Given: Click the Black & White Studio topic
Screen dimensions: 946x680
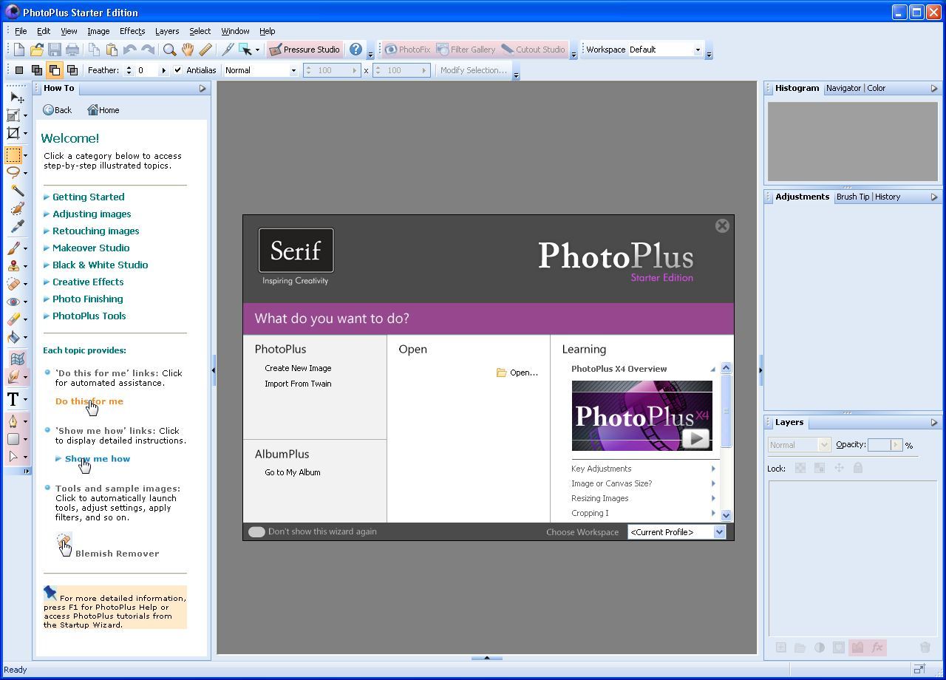Looking at the screenshot, I should coord(100,265).
